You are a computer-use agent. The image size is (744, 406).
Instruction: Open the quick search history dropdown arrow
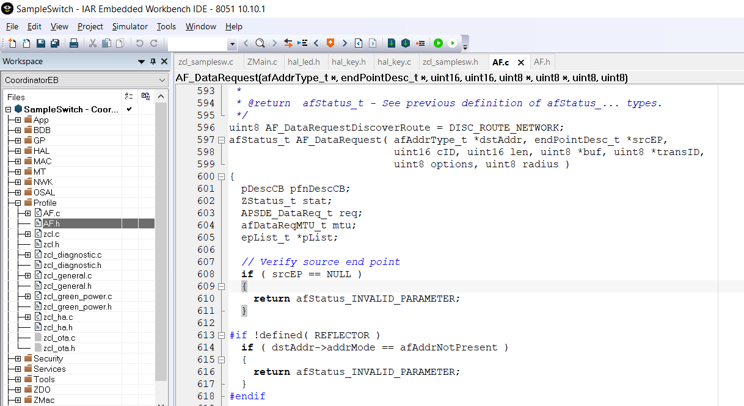point(232,44)
